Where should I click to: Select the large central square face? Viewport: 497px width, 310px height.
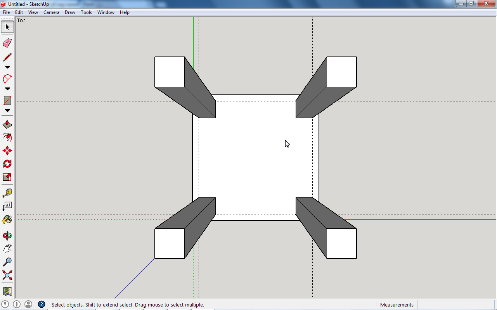(x=256, y=158)
